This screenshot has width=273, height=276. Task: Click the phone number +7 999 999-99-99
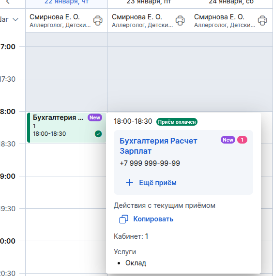click(x=150, y=163)
